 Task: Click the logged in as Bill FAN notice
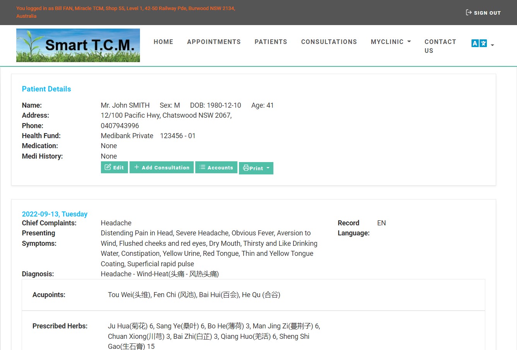click(x=126, y=12)
